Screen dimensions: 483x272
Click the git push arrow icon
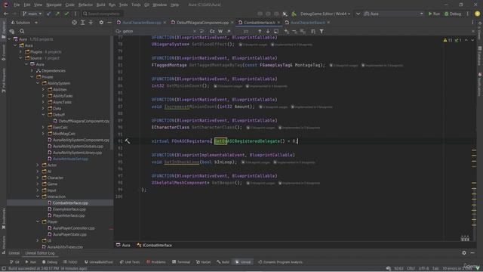[57, 14]
